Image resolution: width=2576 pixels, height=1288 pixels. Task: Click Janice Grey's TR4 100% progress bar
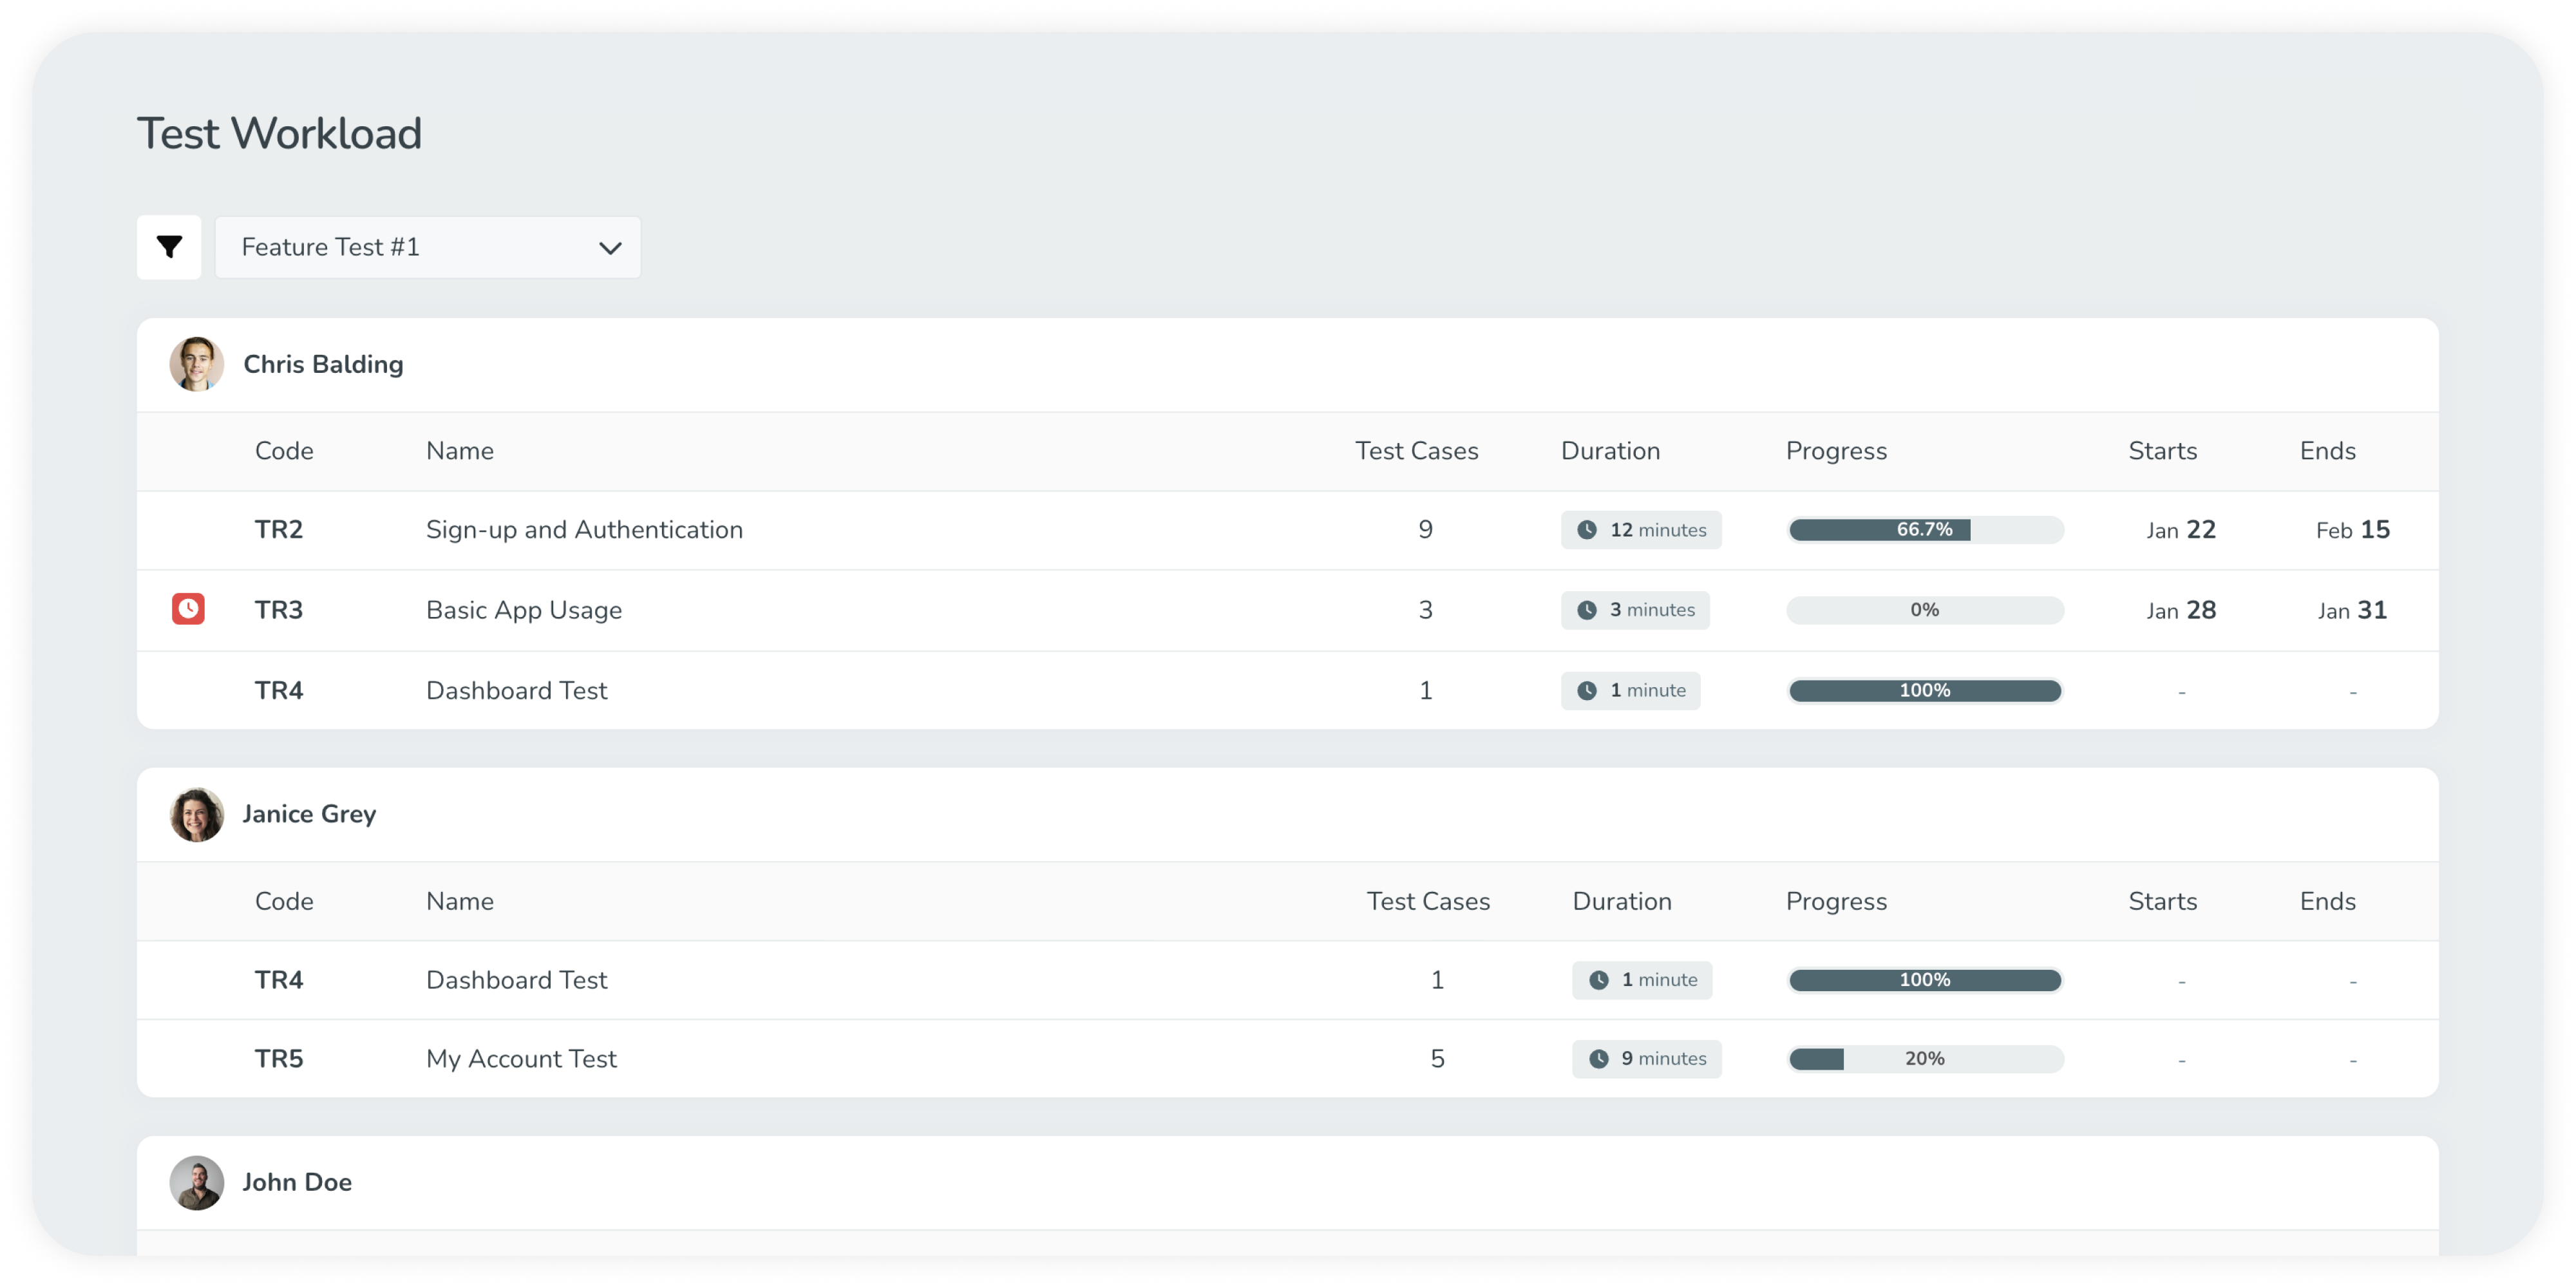1925,980
